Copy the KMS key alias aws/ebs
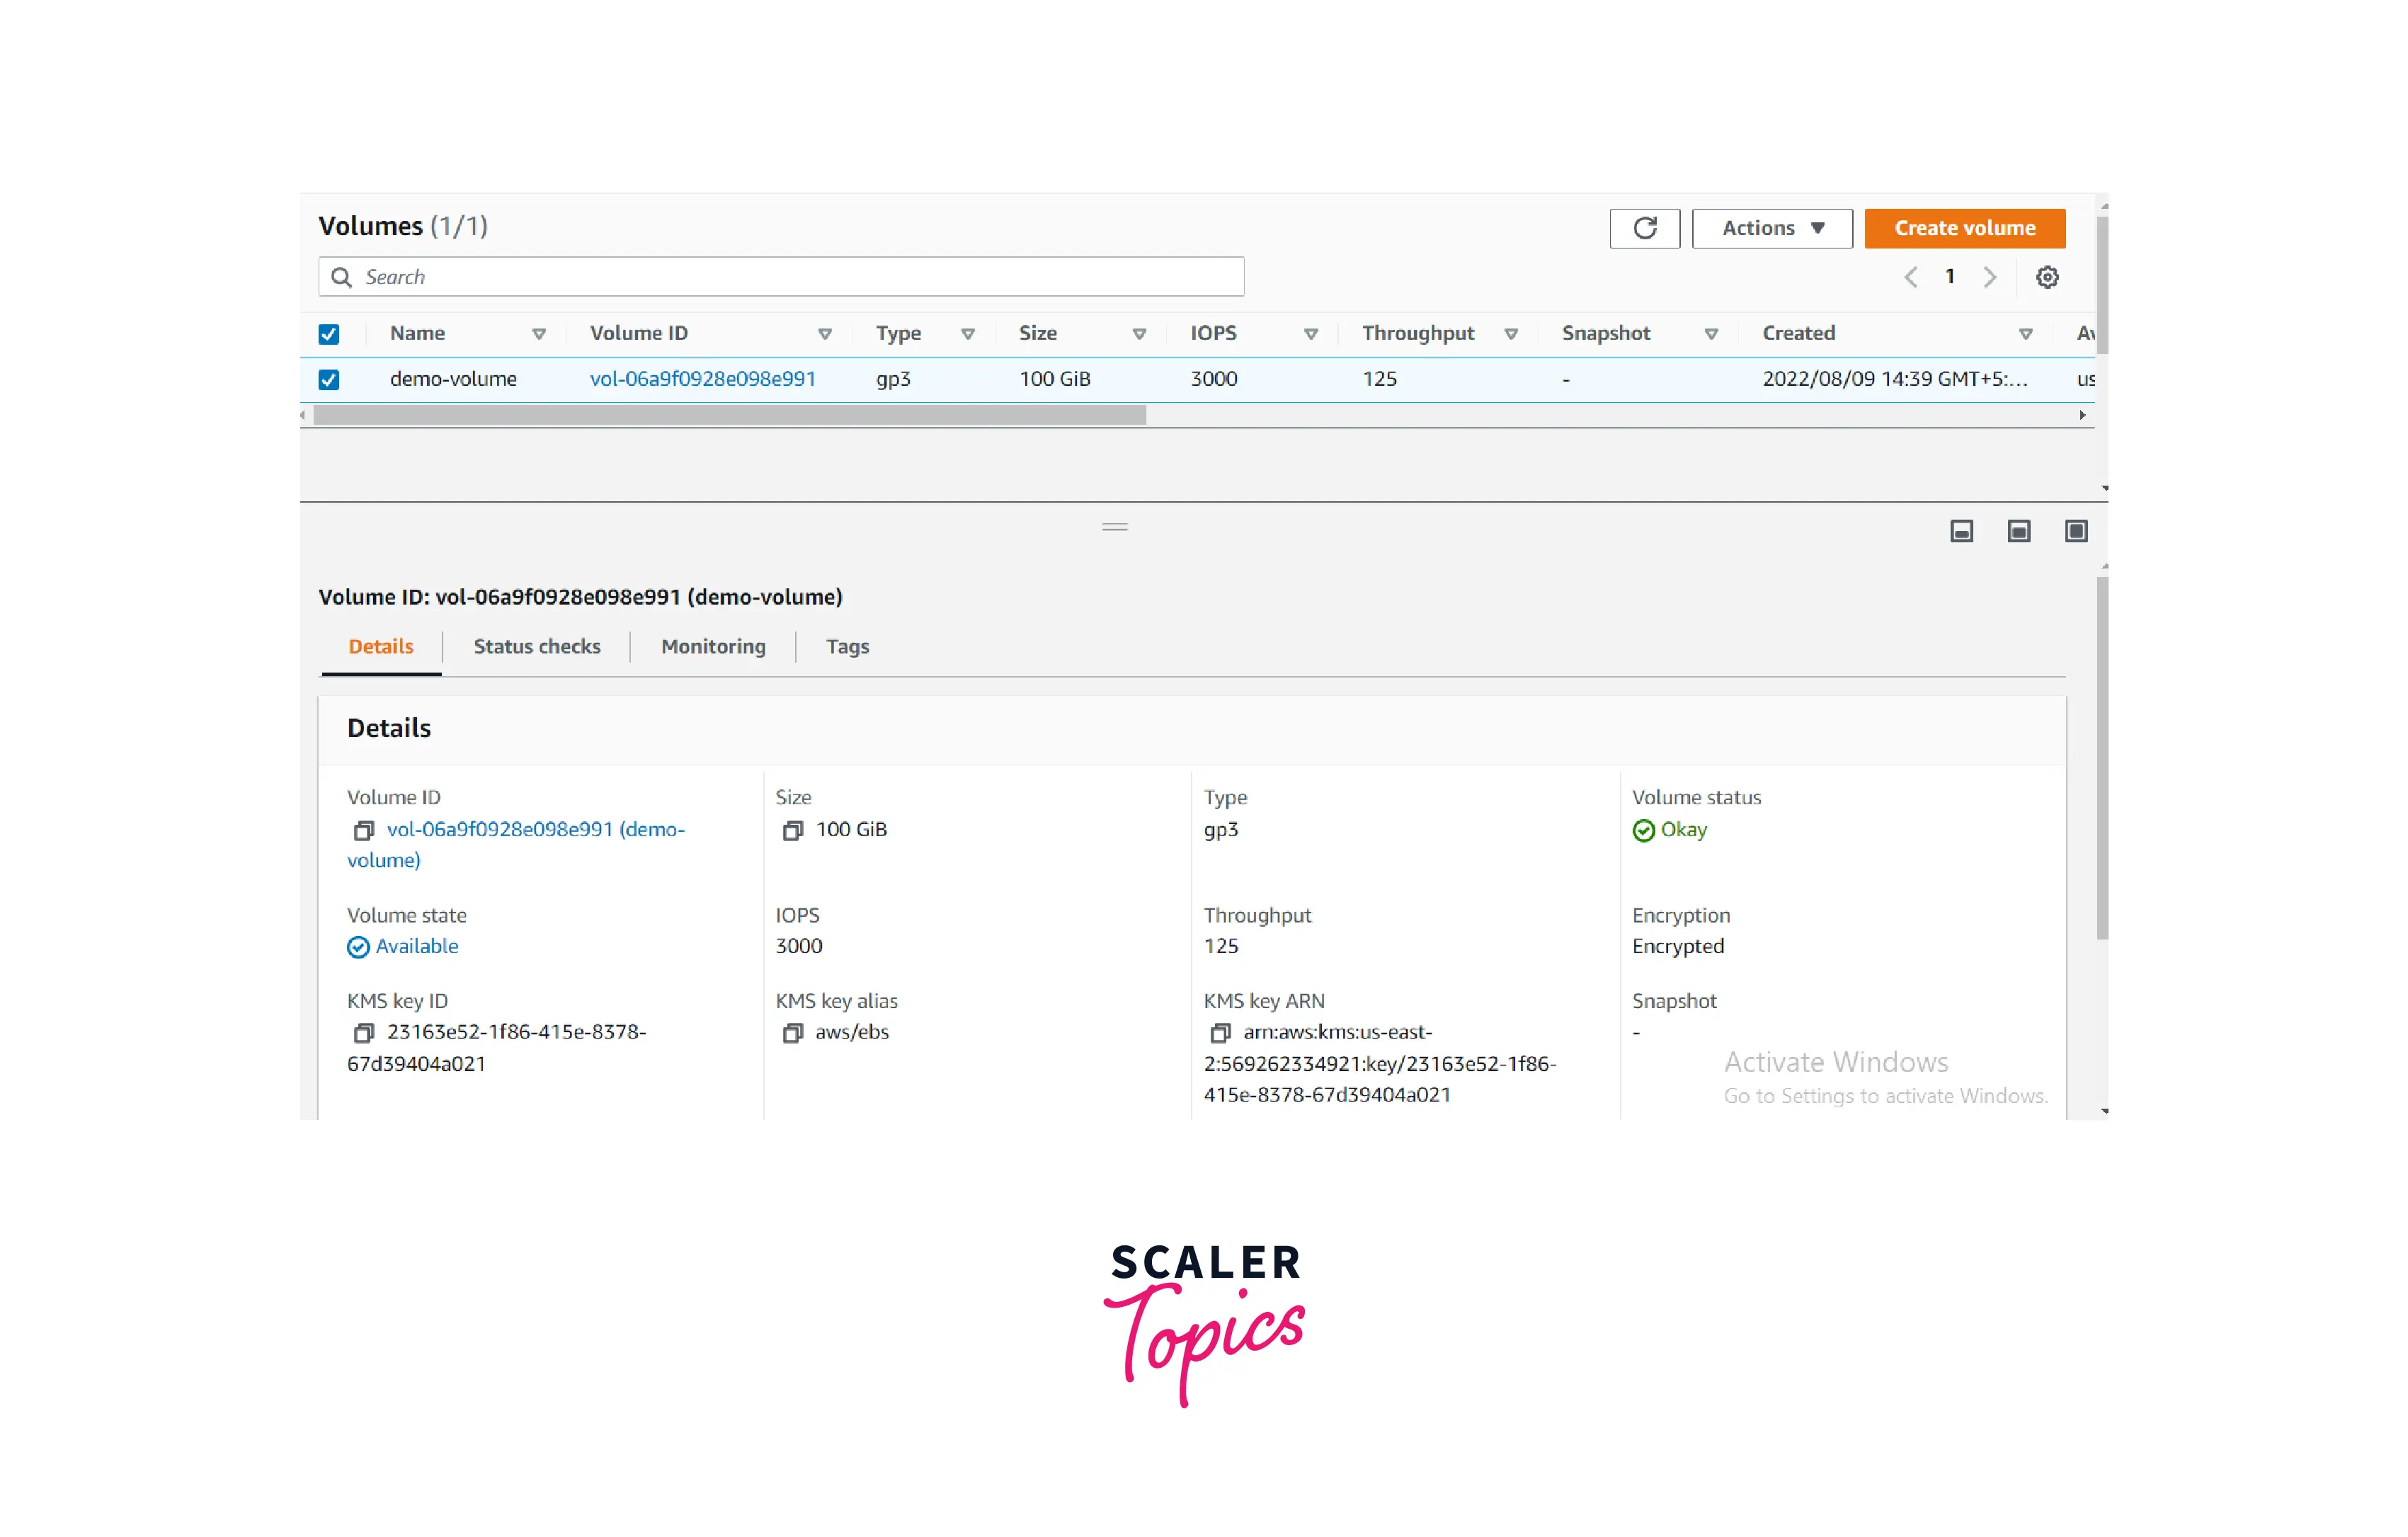This screenshot has width=2408, height=1537. (792, 1032)
